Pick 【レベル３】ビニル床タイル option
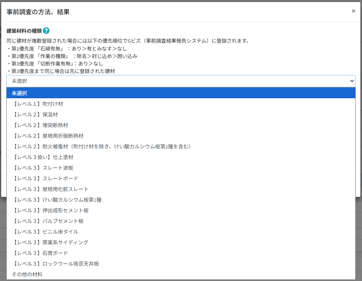This screenshot has width=362, height=281. 45,232
